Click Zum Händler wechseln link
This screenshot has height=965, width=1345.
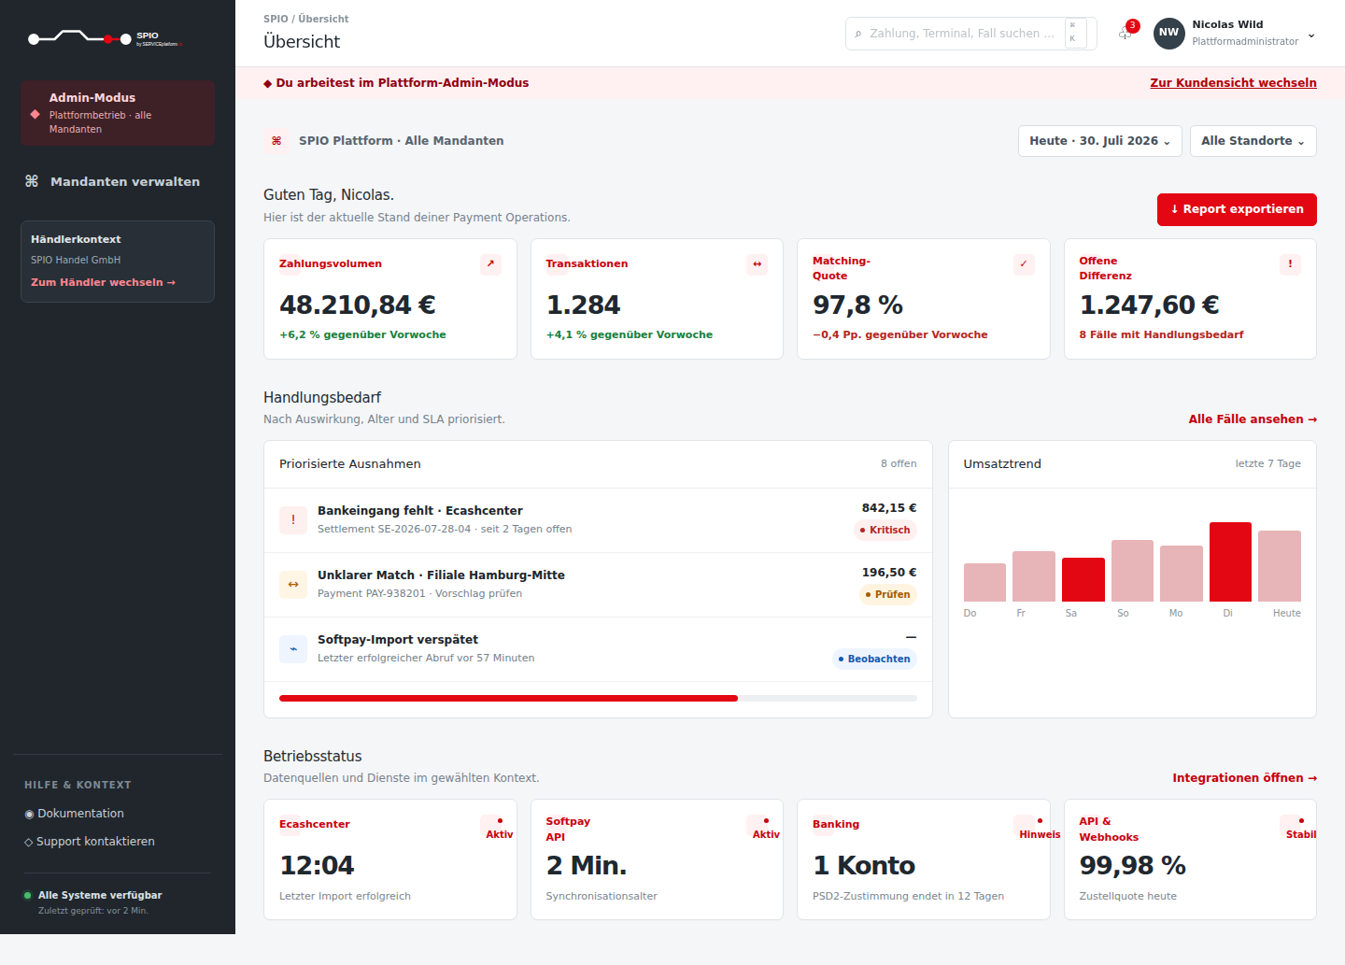(103, 282)
